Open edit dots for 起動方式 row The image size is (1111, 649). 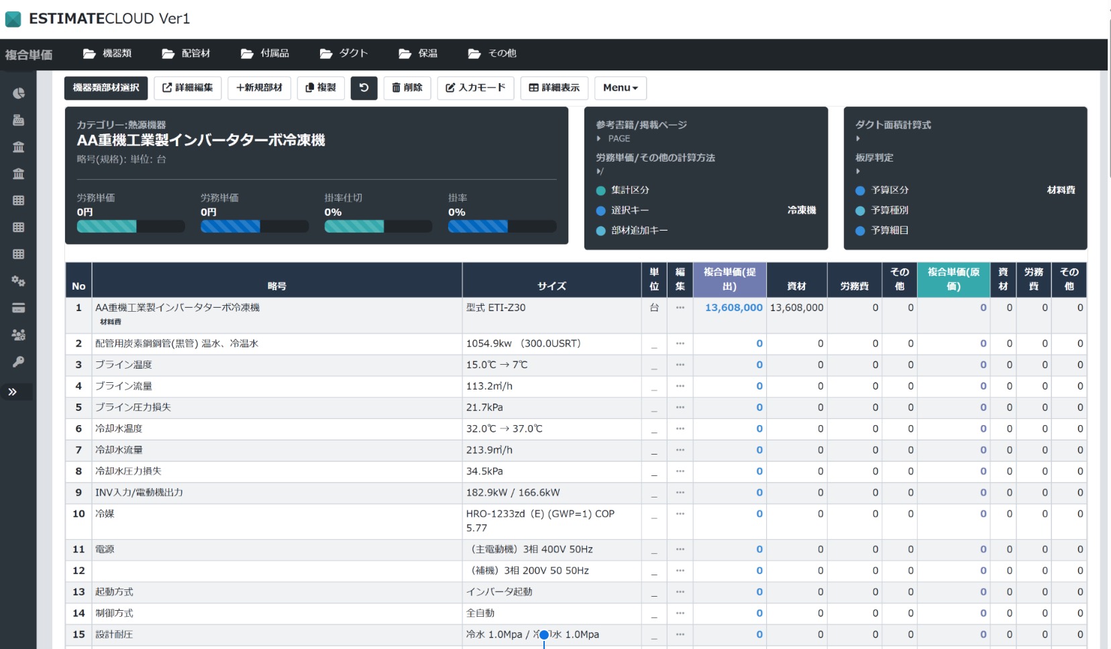pos(680,592)
